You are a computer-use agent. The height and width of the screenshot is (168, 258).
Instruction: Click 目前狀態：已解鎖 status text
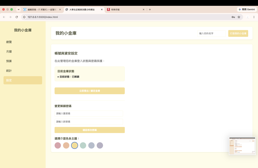(69, 77)
